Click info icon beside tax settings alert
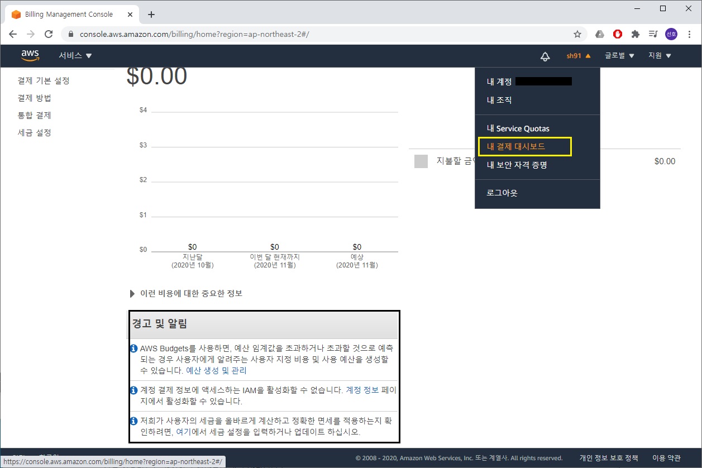Viewport: 702px width, 468px height. (133, 421)
